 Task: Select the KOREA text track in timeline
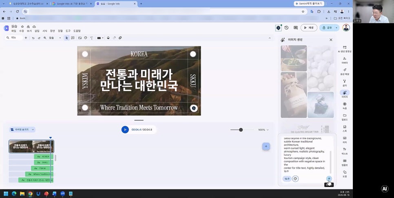[x=44, y=157]
